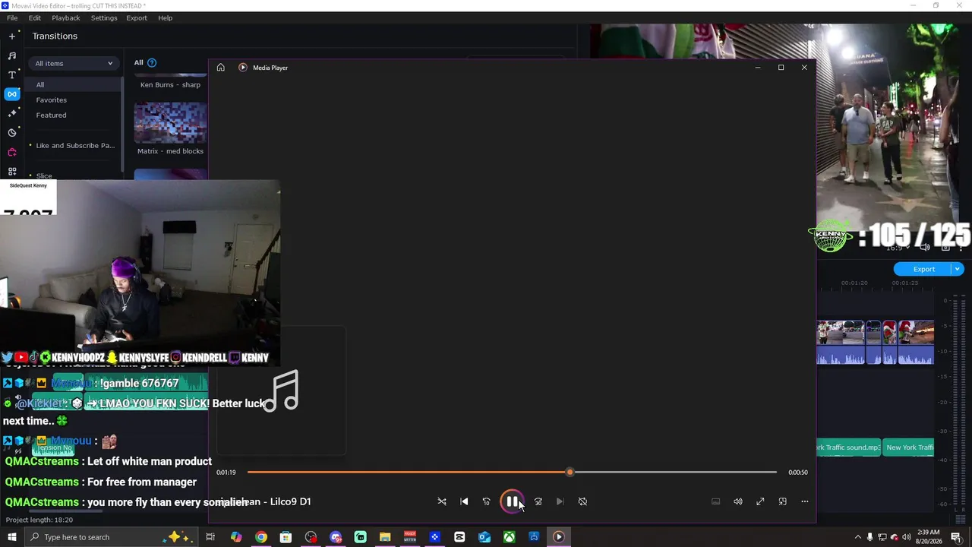Open the Windows Start menu
This screenshot has width=972, height=547.
click(12, 537)
